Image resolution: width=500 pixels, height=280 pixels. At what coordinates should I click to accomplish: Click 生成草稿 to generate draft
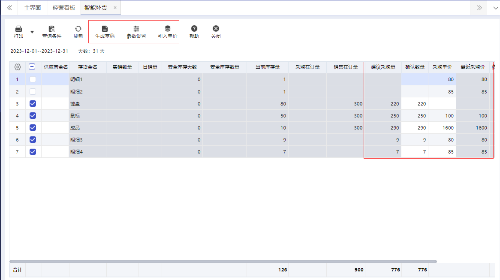pos(105,32)
